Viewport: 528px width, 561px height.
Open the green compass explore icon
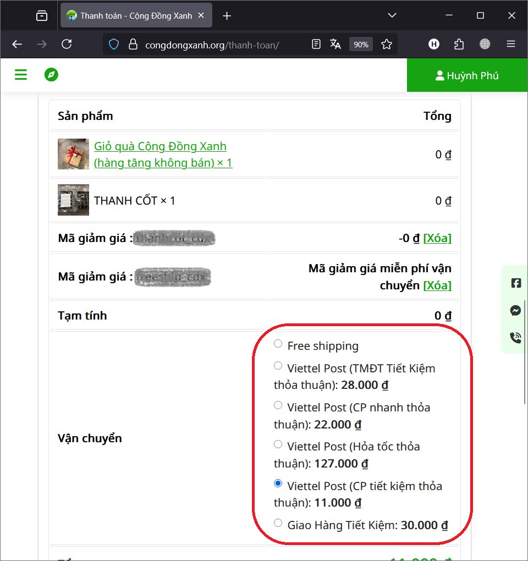51,74
